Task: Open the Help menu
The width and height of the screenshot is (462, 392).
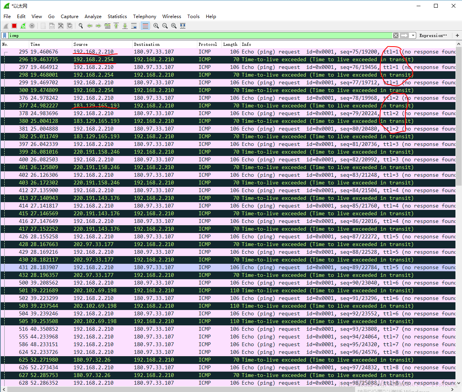Action: tap(211, 17)
